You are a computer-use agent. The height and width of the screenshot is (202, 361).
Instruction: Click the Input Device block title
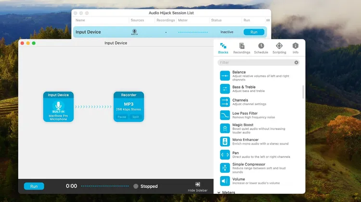coord(58,95)
